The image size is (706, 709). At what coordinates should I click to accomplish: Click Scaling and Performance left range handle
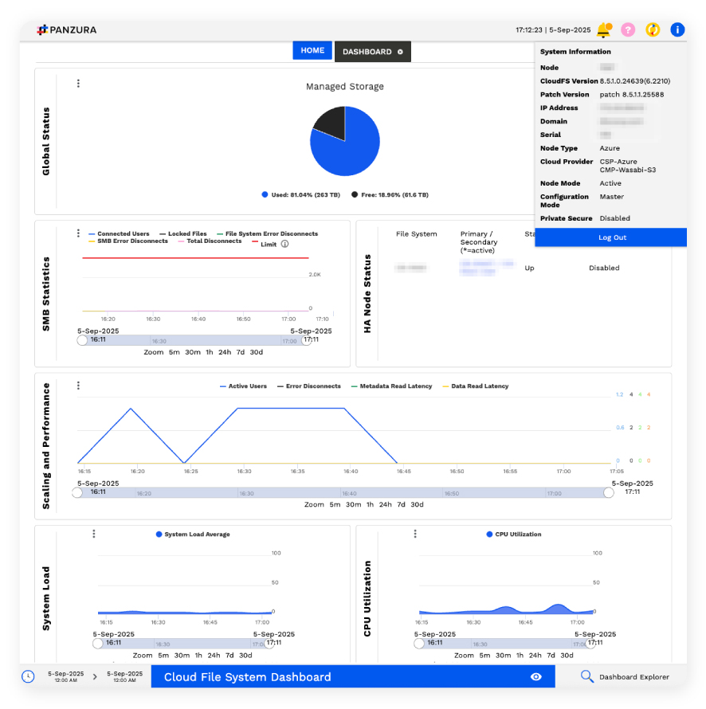point(77,493)
